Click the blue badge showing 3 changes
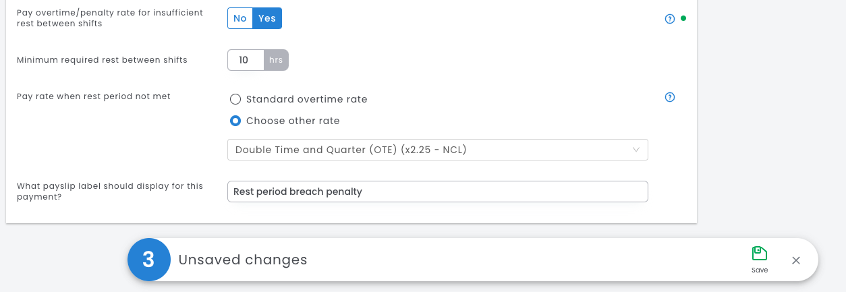The image size is (846, 292). 149,260
